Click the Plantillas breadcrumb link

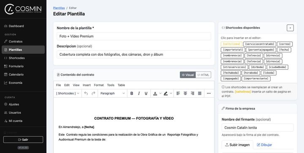point(59,8)
